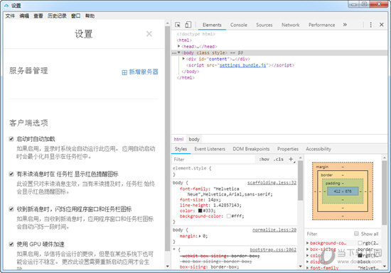Select the closing html tag line

pyautogui.click(x=186, y=77)
